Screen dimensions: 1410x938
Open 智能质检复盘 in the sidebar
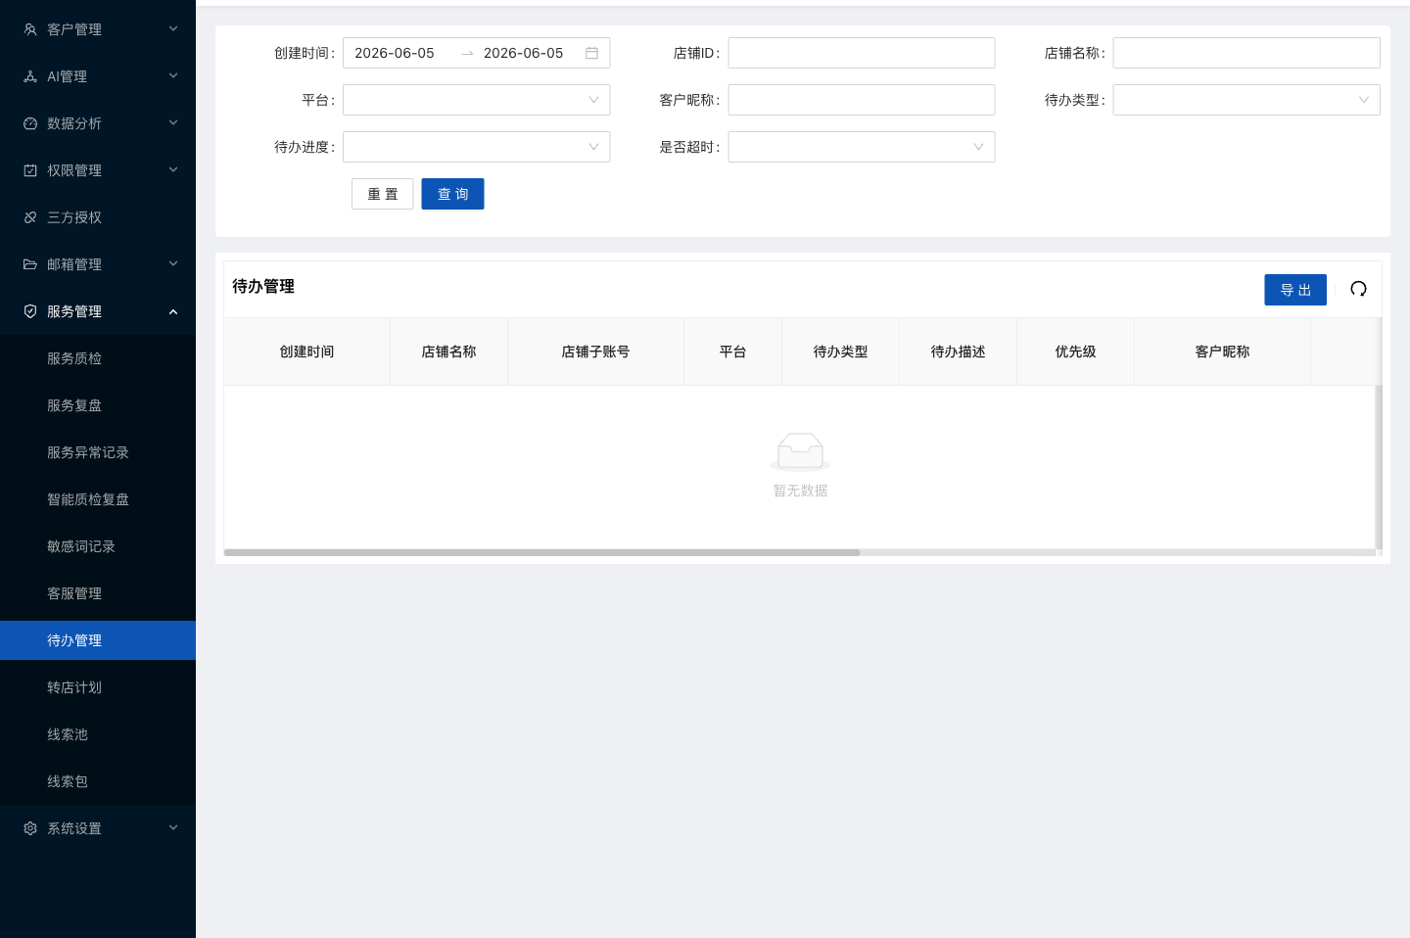pyautogui.click(x=98, y=499)
